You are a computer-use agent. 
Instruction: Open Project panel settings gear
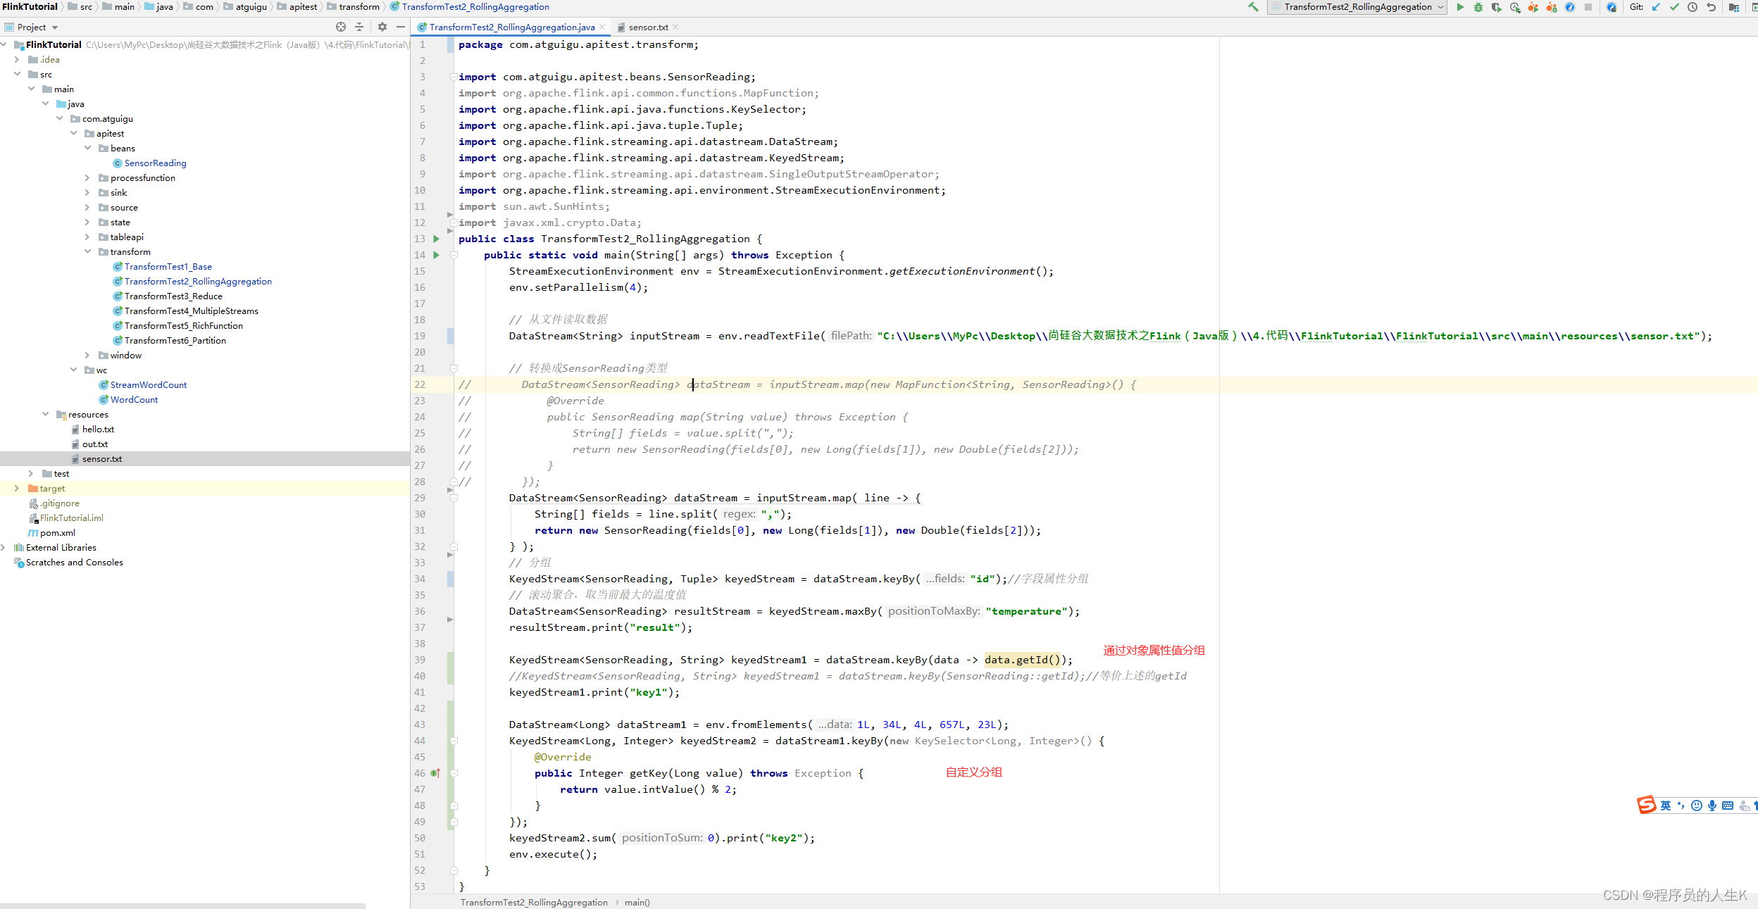point(382,27)
